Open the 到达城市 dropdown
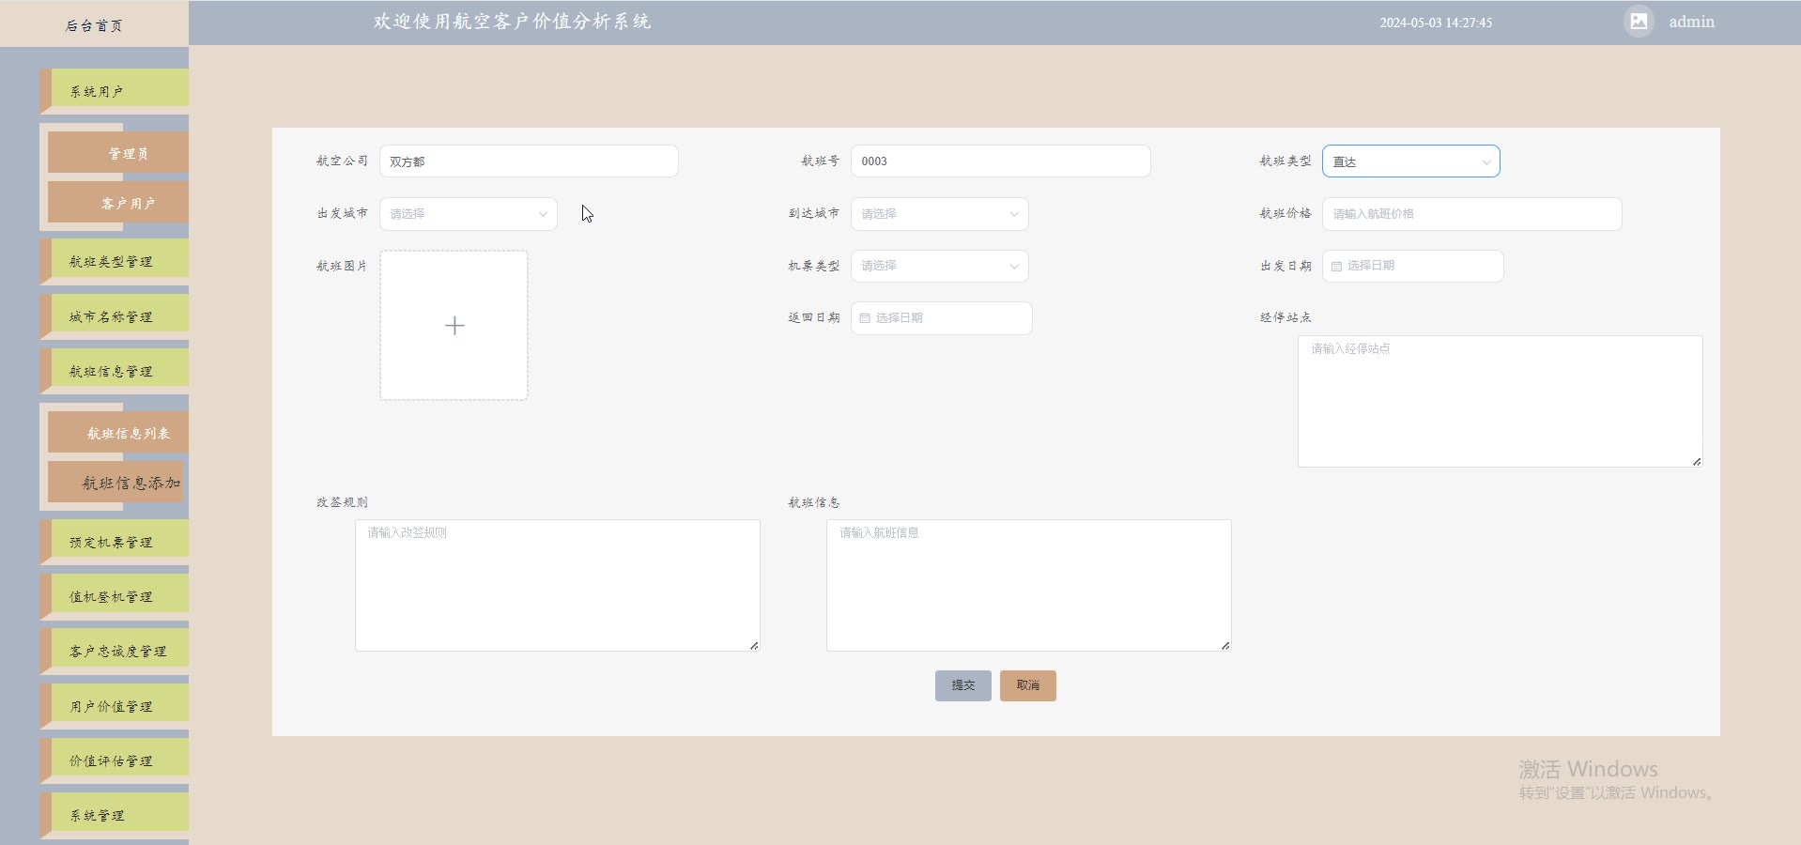1801x845 pixels. [940, 214]
